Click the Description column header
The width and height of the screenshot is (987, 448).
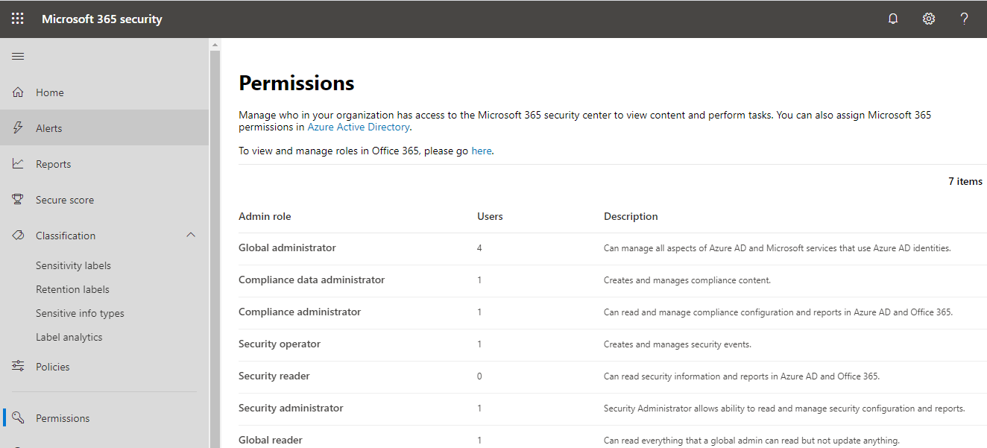pos(631,216)
